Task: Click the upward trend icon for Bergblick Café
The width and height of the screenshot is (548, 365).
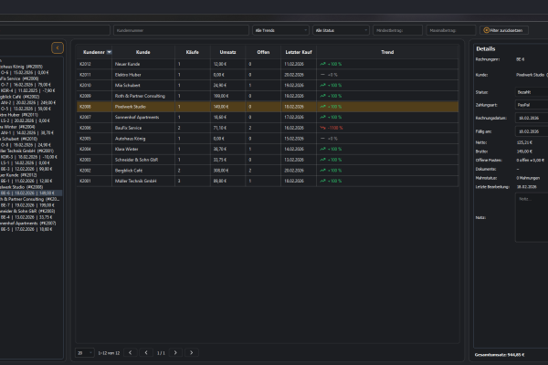Action: (x=322, y=171)
